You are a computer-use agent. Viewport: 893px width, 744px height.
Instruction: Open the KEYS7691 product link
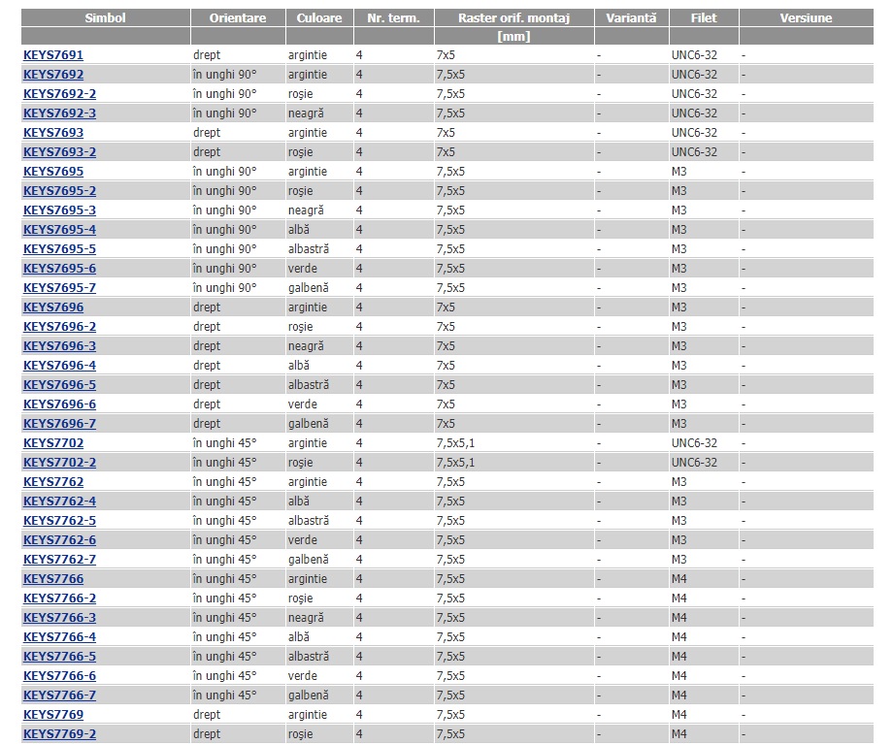53,55
